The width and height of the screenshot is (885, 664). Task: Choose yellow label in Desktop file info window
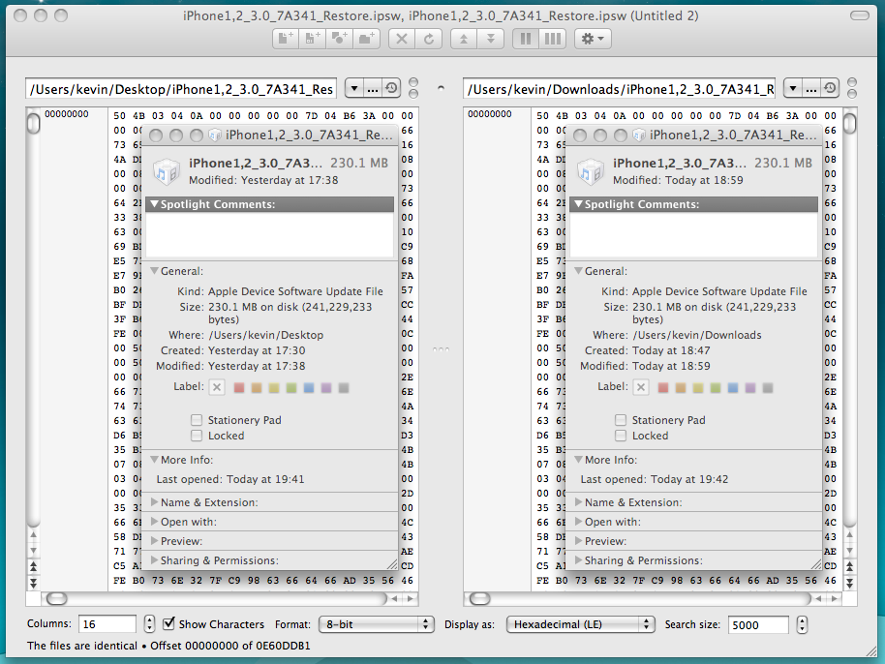point(274,387)
